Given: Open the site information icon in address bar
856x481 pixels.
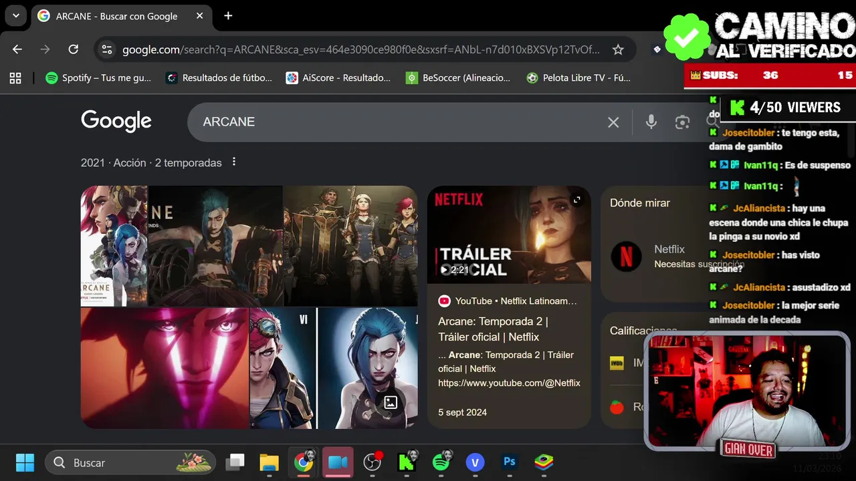Looking at the screenshot, I should [x=107, y=49].
